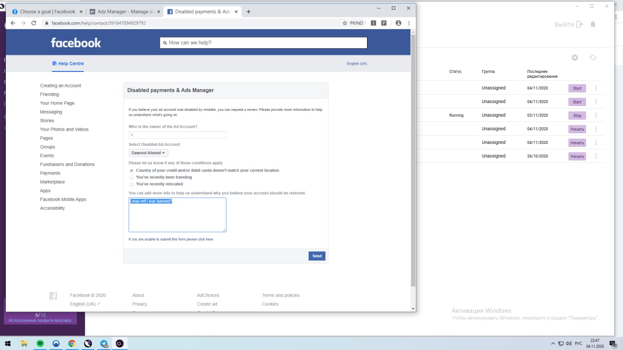Image resolution: width=623 pixels, height=350 pixels.
Task: Open the Friending help topic
Action: [x=49, y=94]
